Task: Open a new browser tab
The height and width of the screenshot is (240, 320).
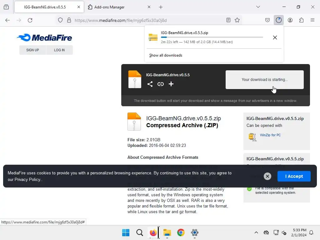Action: [161, 7]
